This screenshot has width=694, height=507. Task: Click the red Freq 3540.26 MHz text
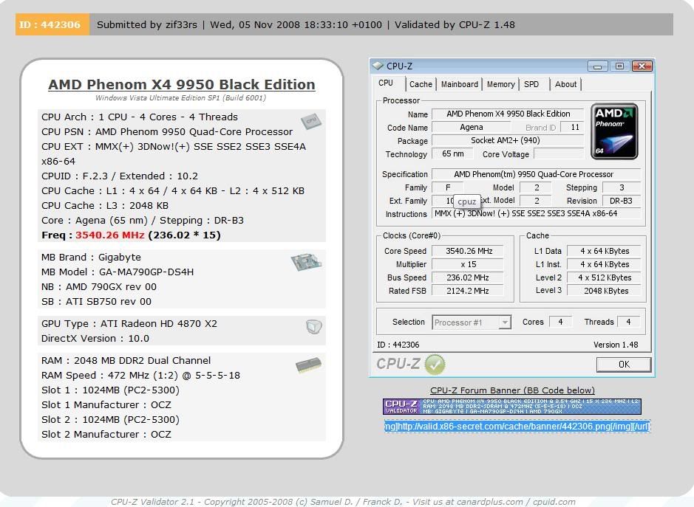tap(110, 235)
